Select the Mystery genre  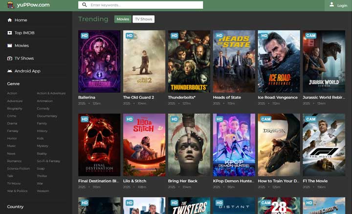[43, 146]
